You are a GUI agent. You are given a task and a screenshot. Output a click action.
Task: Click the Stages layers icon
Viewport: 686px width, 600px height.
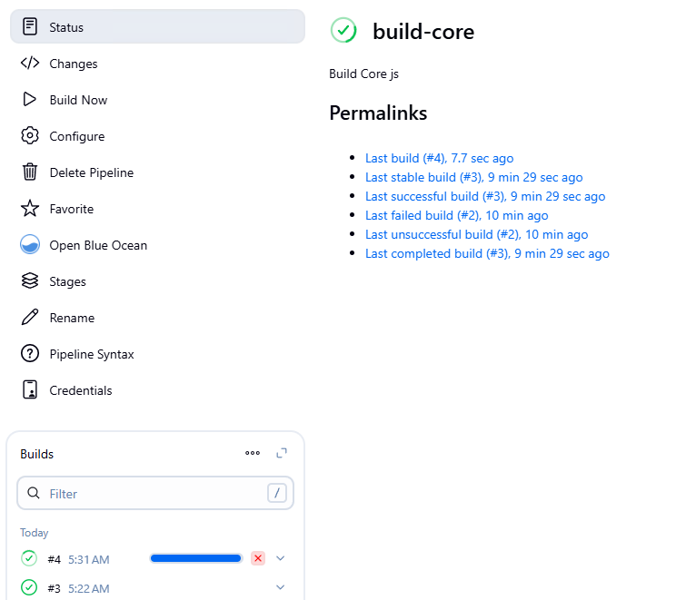tap(30, 281)
